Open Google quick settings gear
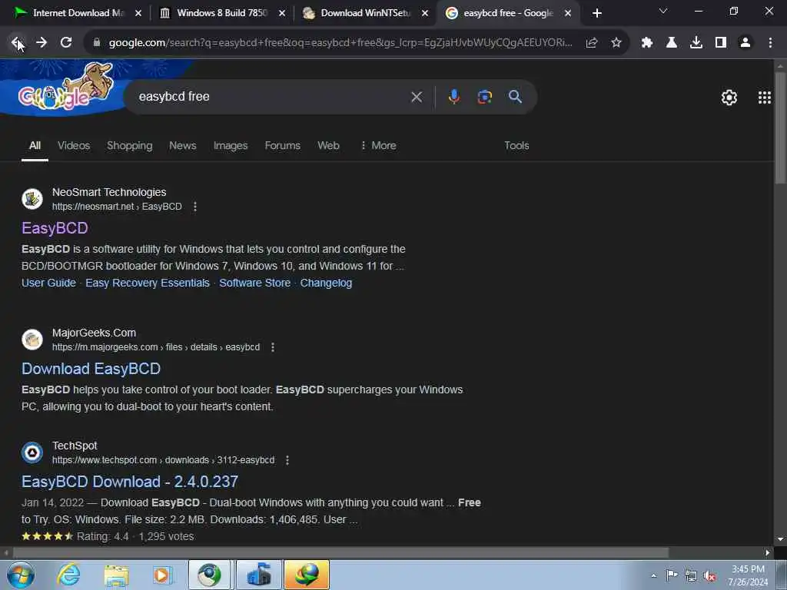787x590 pixels. point(729,98)
